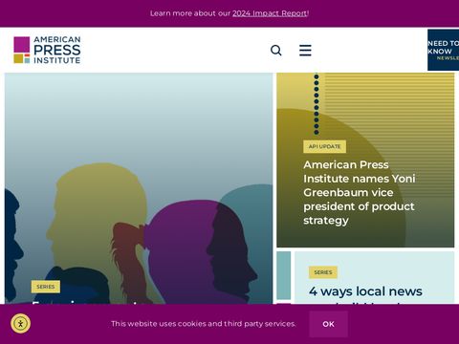459x344 pixels.
Task: Click the SERIES tag on the silhouettes image
Action: pyautogui.click(x=46, y=287)
